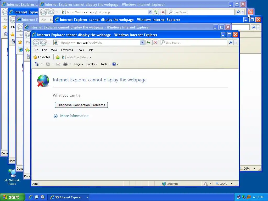Open search options dropdown in front window

235,42
